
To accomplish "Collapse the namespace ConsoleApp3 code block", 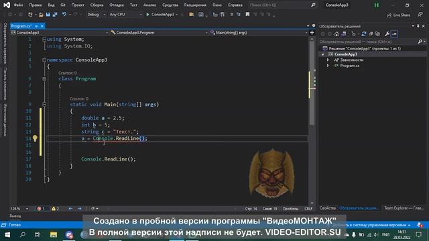I will (44, 60).
